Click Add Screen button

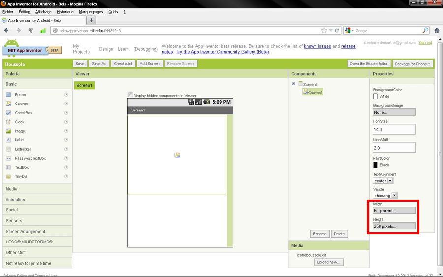tap(150, 64)
